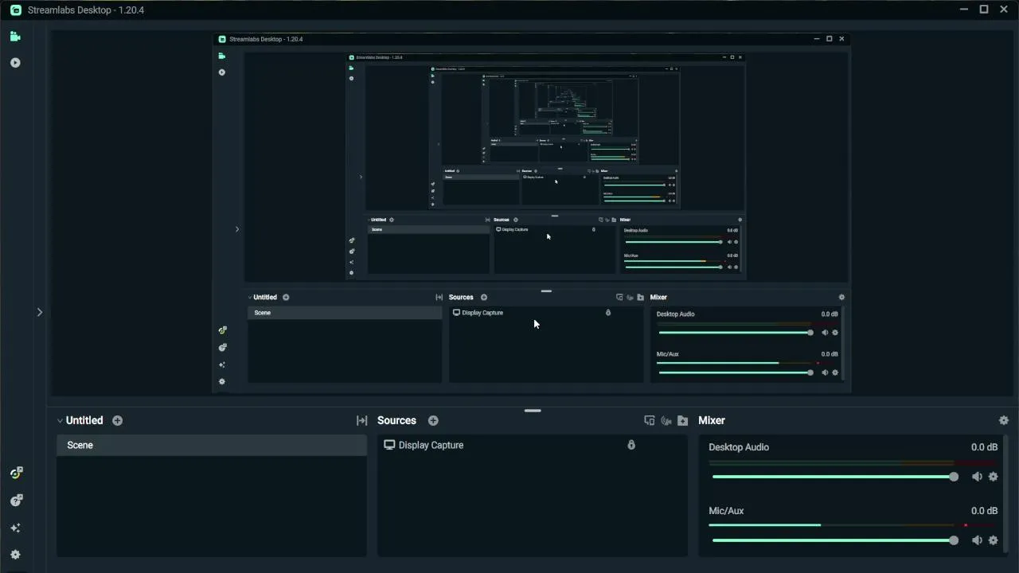Toggle the lock on Display Capture
Image resolution: width=1019 pixels, height=573 pixels.
[x=631, y=445]
